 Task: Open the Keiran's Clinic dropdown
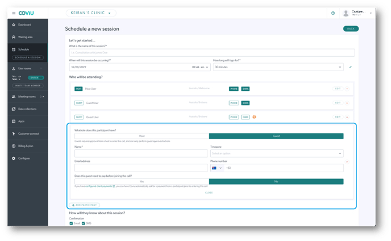91,13
